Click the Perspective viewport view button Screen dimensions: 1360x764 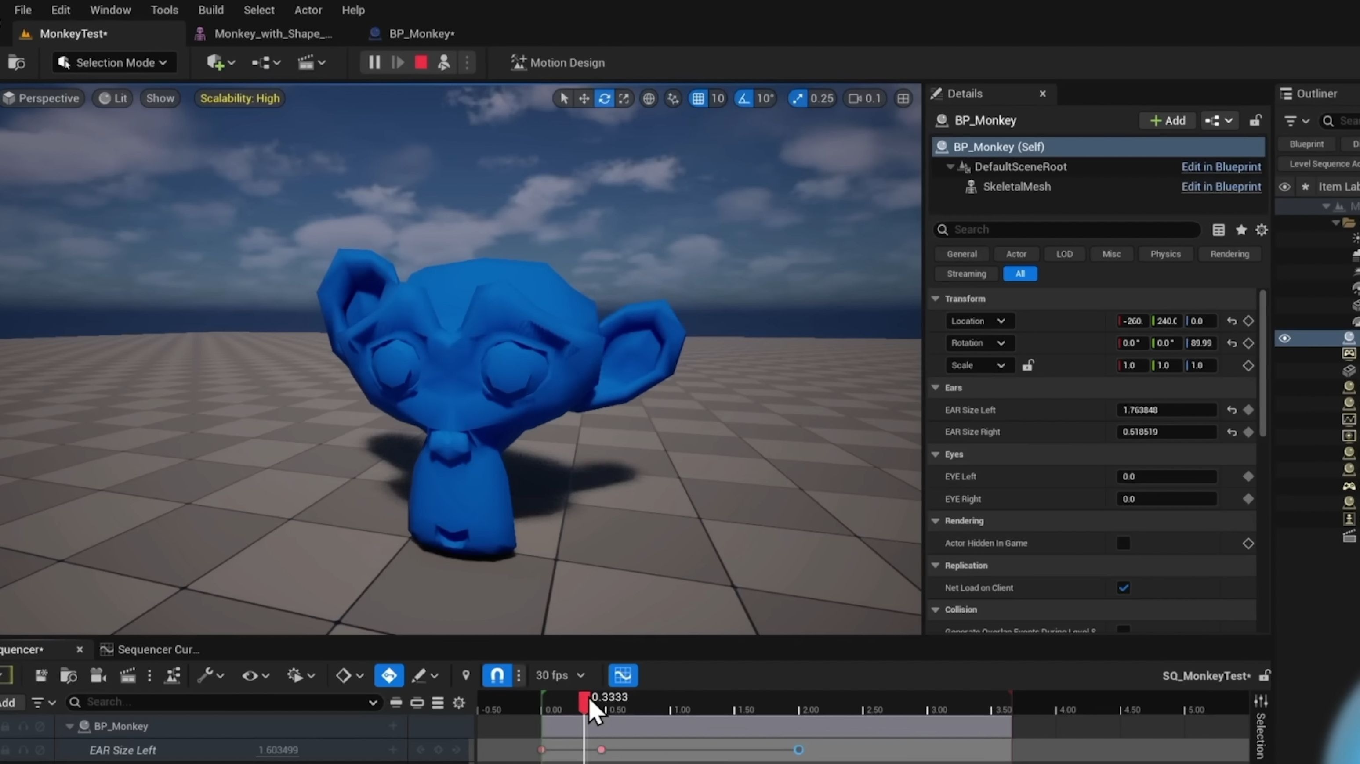(42, 98)
